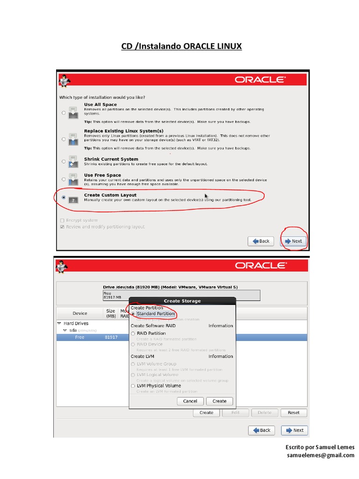Click Next in the installation type window
Screen dimensions: 359x479
coord(294,241)
